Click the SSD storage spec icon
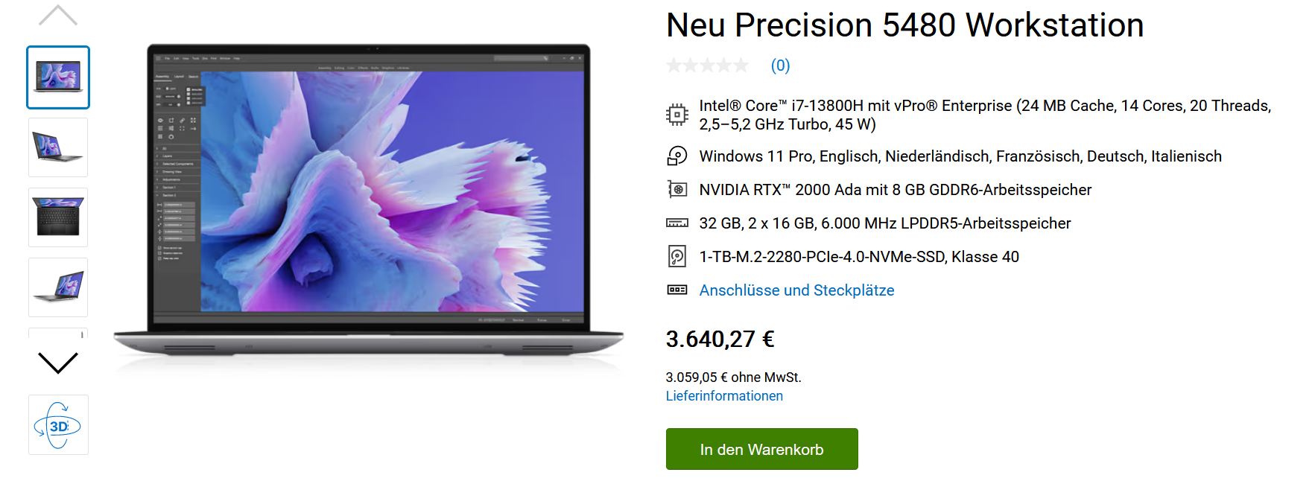 (676, 256)
